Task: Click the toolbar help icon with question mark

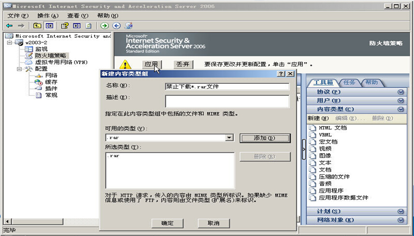Action: pos(64,26)
